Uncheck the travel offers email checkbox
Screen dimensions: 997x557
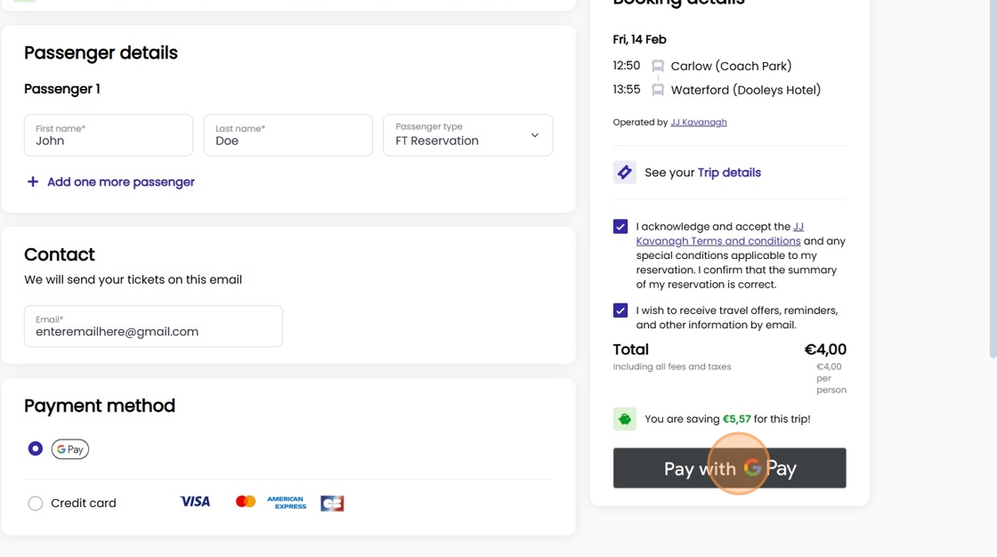coord(620,311)
